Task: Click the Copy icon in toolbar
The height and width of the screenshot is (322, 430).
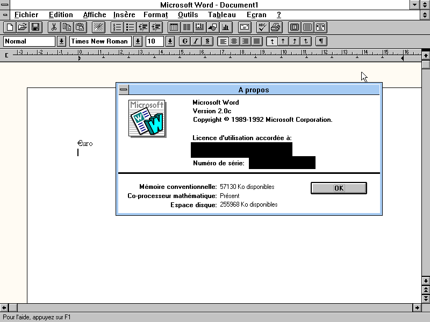Action: tap(67, 27)
